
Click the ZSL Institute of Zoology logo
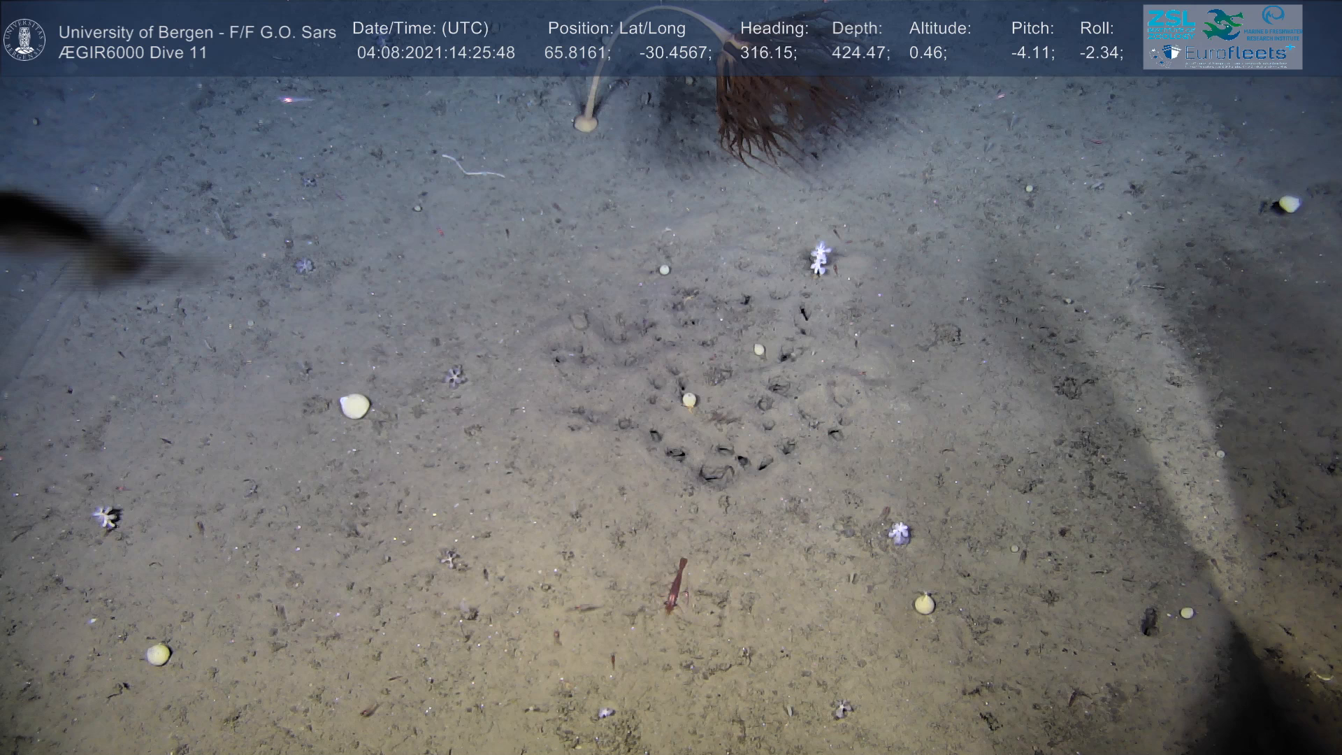coord(1171,24)
